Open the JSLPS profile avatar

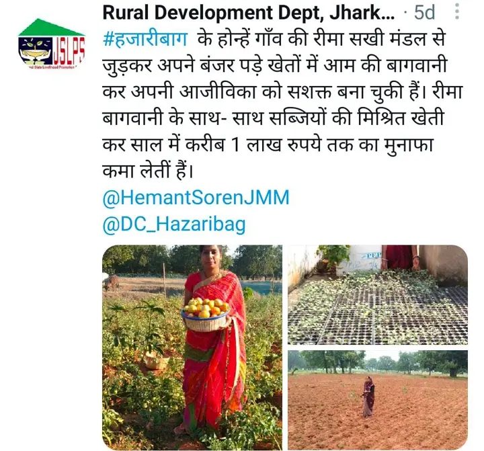51,44
